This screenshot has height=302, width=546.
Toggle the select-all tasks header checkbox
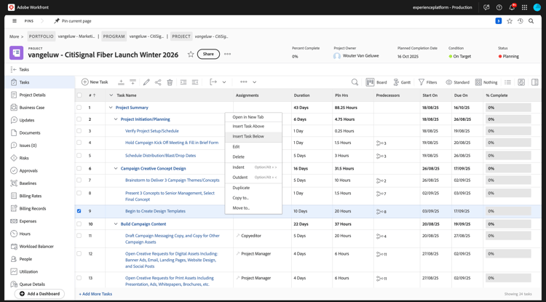tap(79, 95)
